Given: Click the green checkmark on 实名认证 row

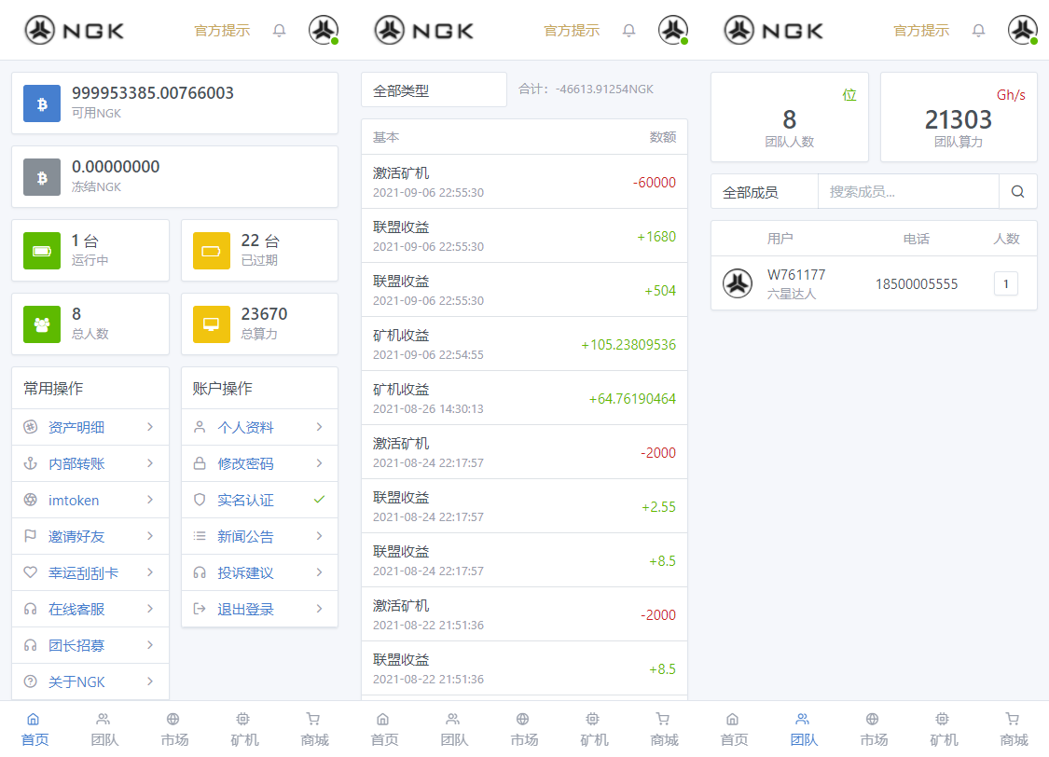Looking at the screenshot, I should click(319, 500).
